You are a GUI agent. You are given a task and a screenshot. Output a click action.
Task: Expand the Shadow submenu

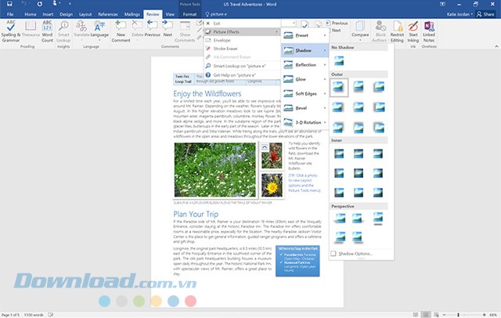coord(305,50)
